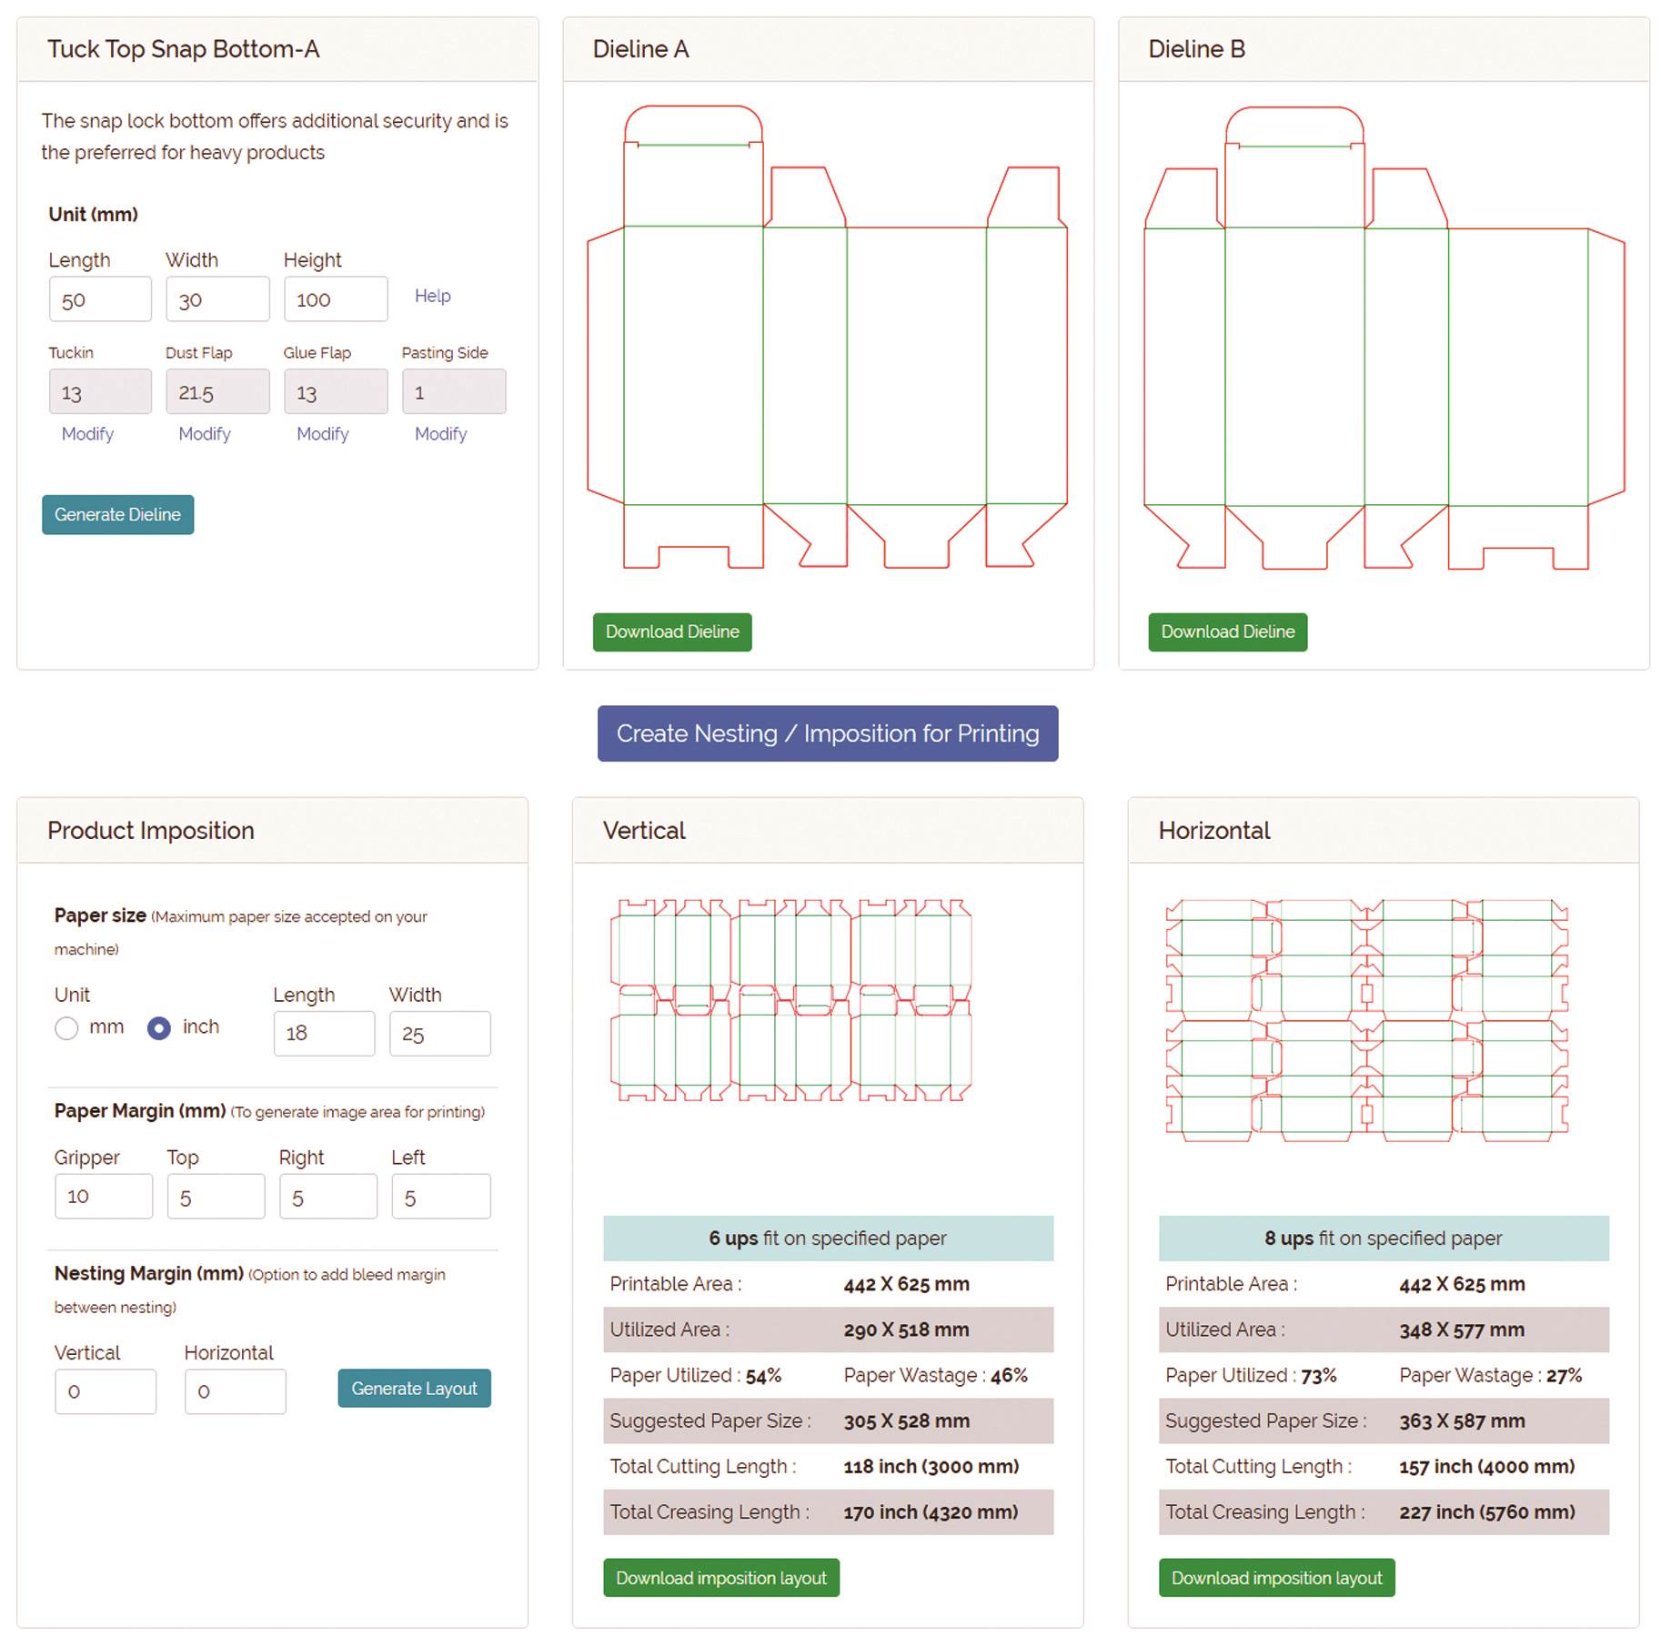1661x1638 pixels.
Task: Click the paper Width input showing 25
Action: pos(440,1033)
